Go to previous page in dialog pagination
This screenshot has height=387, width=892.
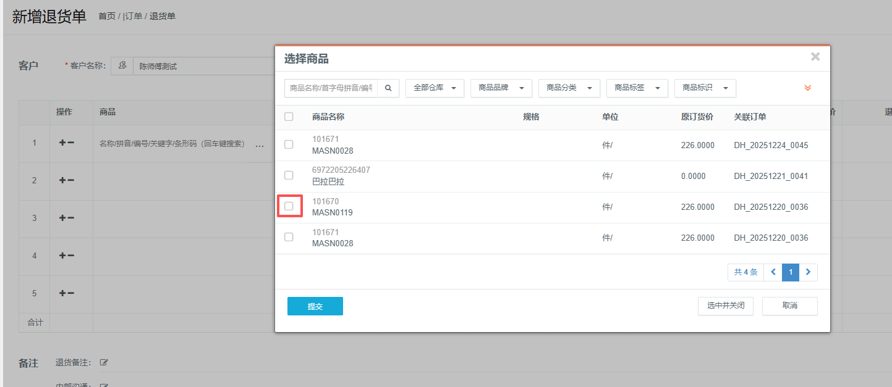click(773, 272)
